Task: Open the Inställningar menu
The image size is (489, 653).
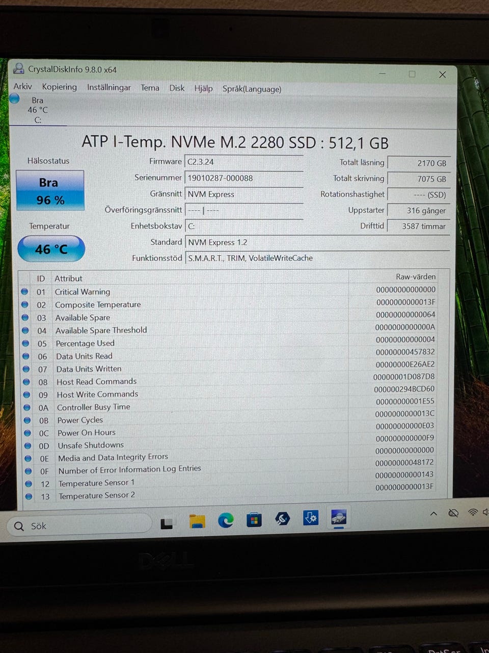Action: click(108, 87)
